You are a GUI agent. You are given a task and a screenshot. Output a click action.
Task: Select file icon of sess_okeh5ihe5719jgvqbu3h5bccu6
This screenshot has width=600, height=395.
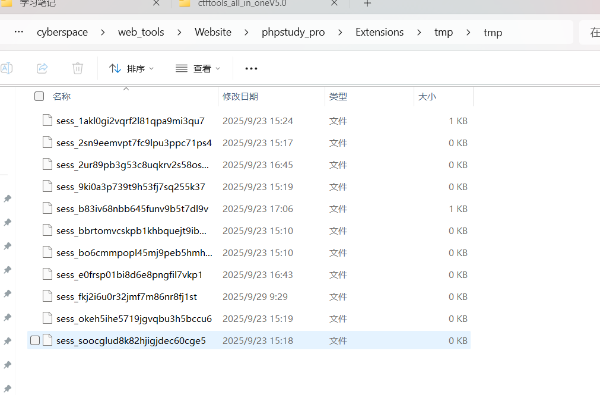coord(47,318)
